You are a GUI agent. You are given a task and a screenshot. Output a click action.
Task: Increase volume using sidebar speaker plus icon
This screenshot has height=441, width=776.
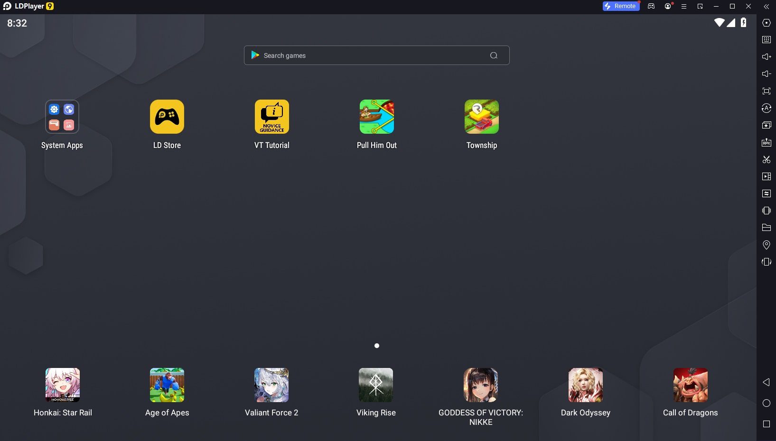click(x=766, y=57)
